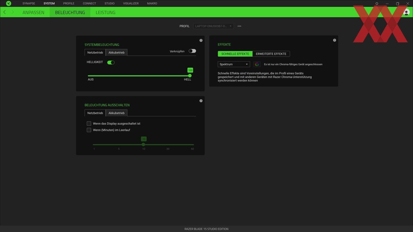The width and height of the screenshot is (413, 232).
Task: Restore down the Synapse window
Action: [398, 4]
